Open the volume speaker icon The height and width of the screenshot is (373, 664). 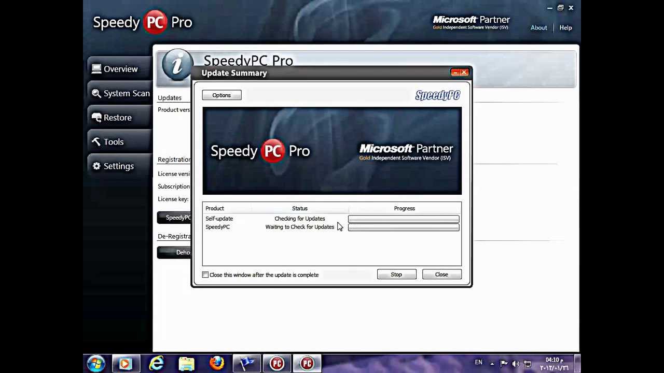[516, 364]
